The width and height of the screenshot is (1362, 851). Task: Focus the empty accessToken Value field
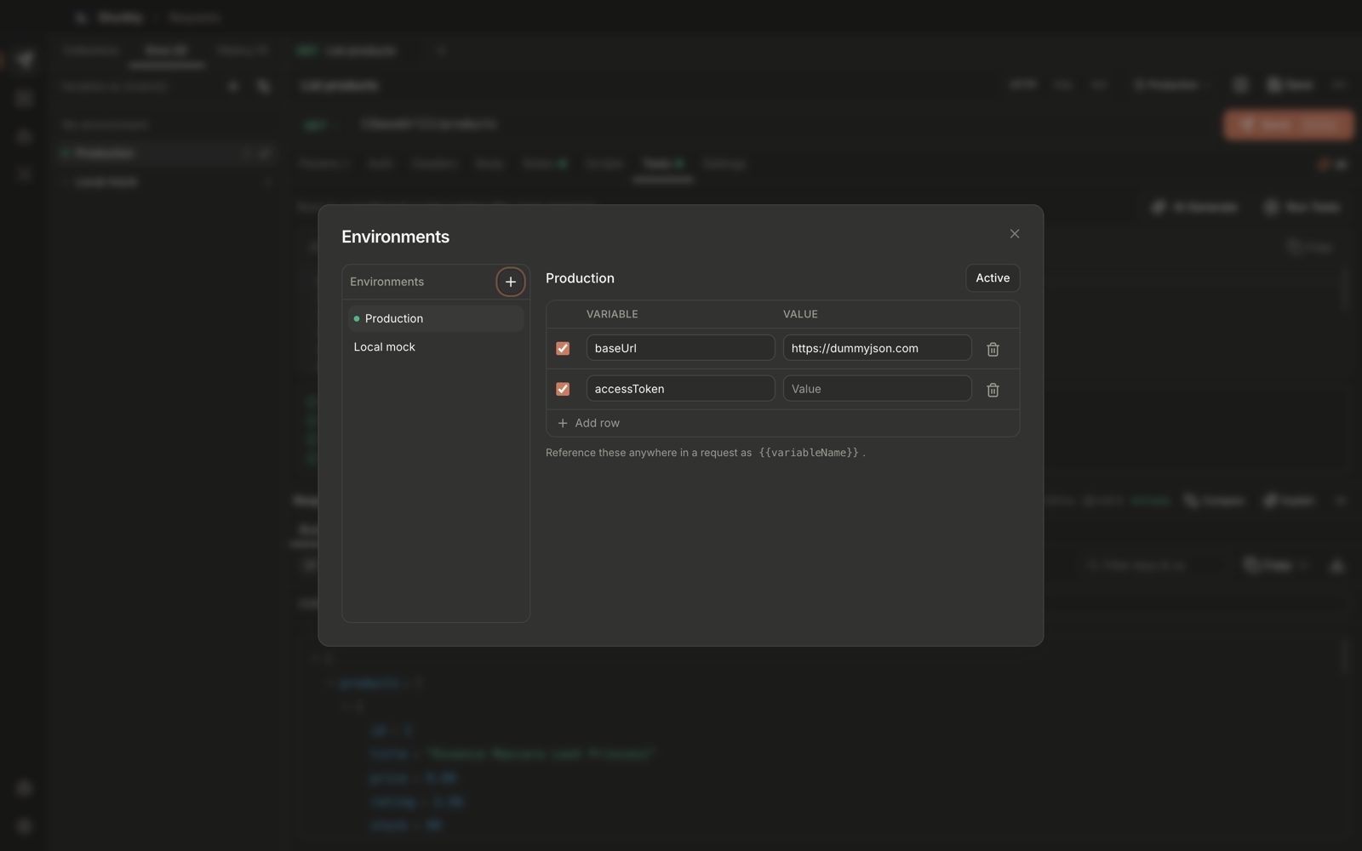coord(877,389)
